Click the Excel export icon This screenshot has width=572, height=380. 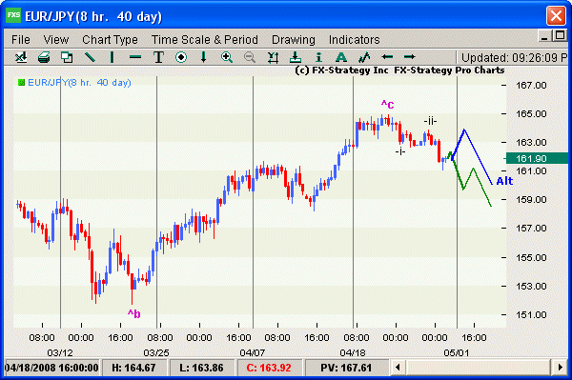click(21, 57)
